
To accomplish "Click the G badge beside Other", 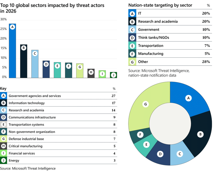I will [x=132, y=62].
